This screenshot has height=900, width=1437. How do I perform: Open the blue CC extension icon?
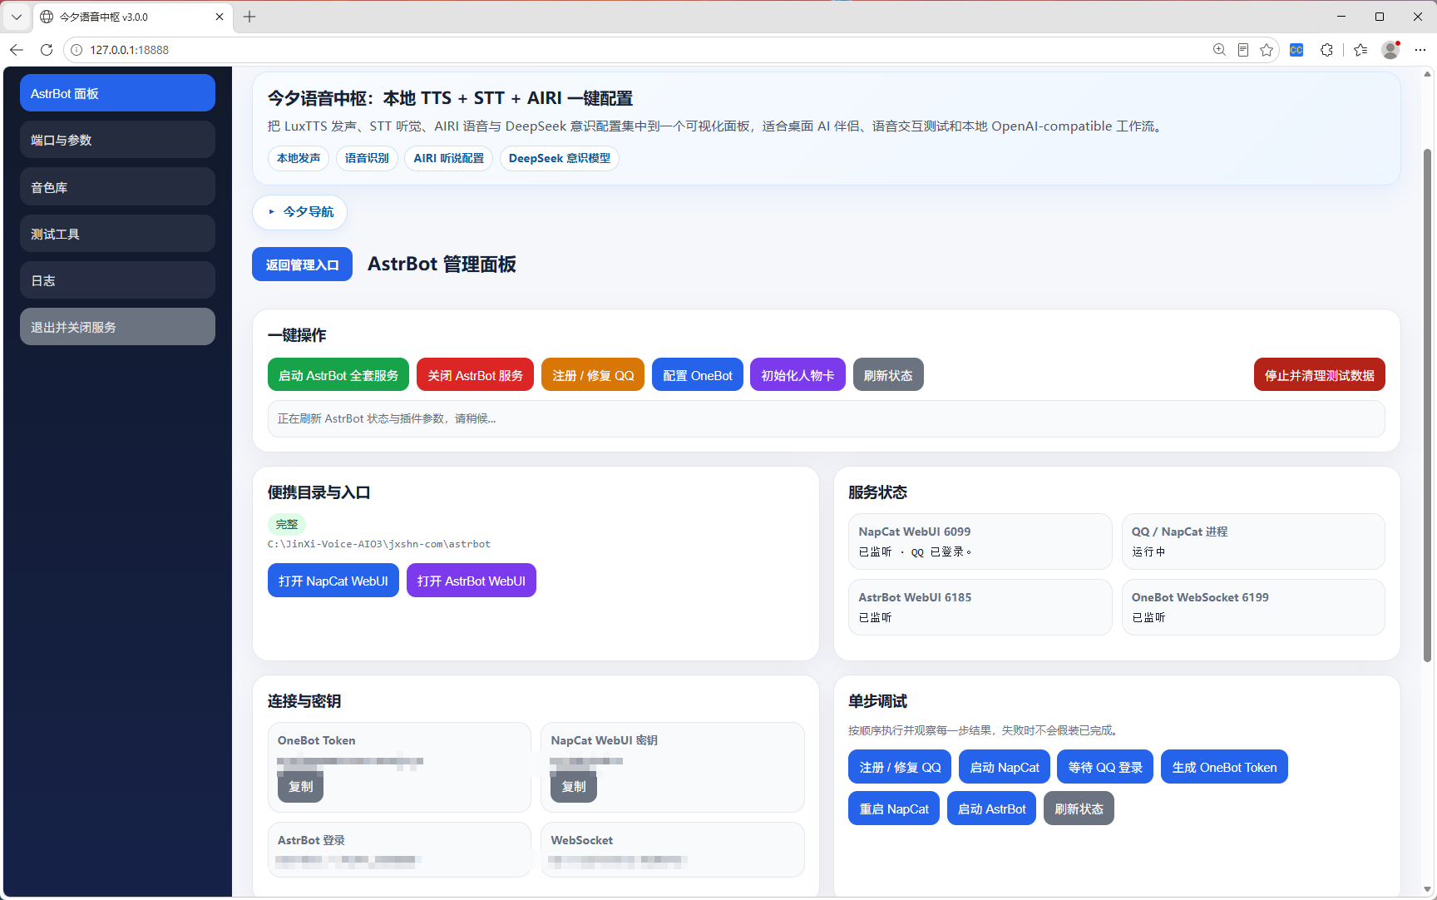pos(1296,50)
